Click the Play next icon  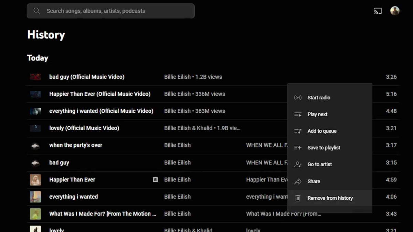pos(298,114)
